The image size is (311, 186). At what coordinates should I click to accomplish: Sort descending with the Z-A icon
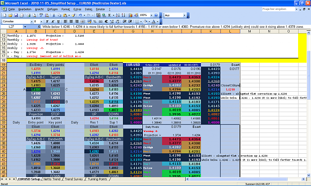(123, 15)
